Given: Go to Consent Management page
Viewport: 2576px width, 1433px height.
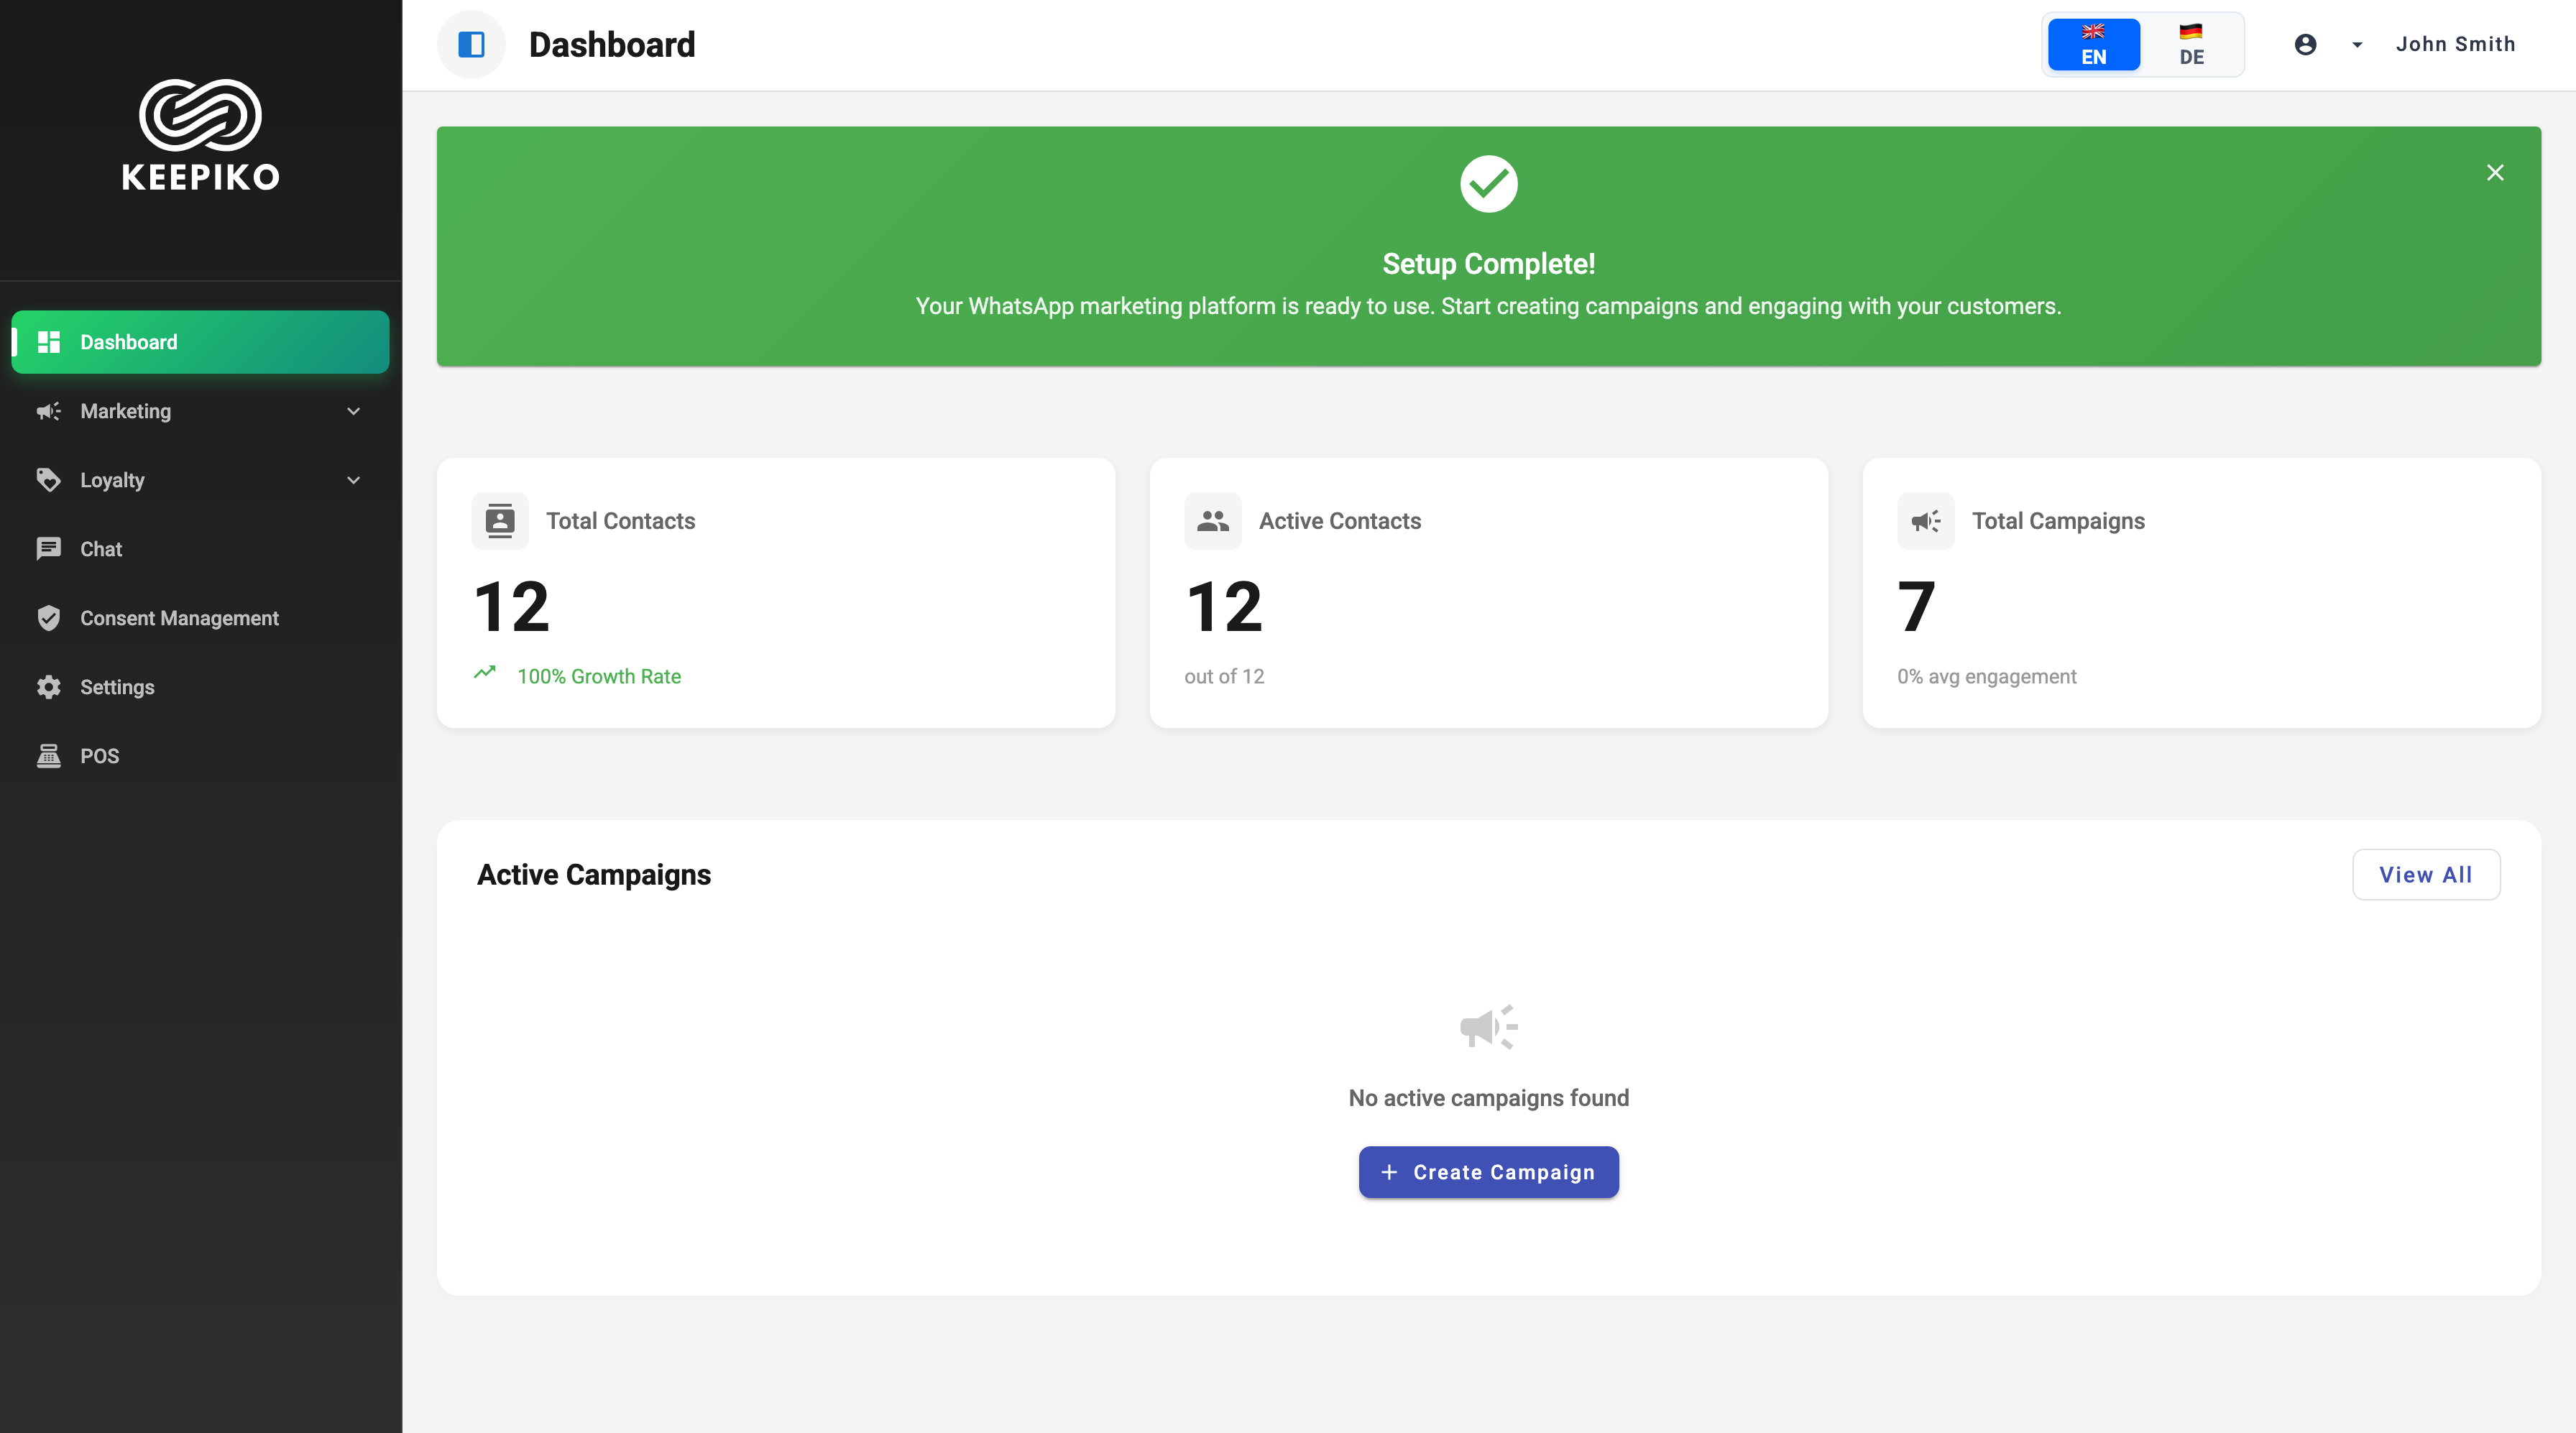Looking at the screenshot, I should tap(178, 618).
